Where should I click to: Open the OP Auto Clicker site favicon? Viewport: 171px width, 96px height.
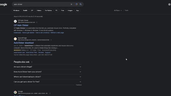pos(15,21)
